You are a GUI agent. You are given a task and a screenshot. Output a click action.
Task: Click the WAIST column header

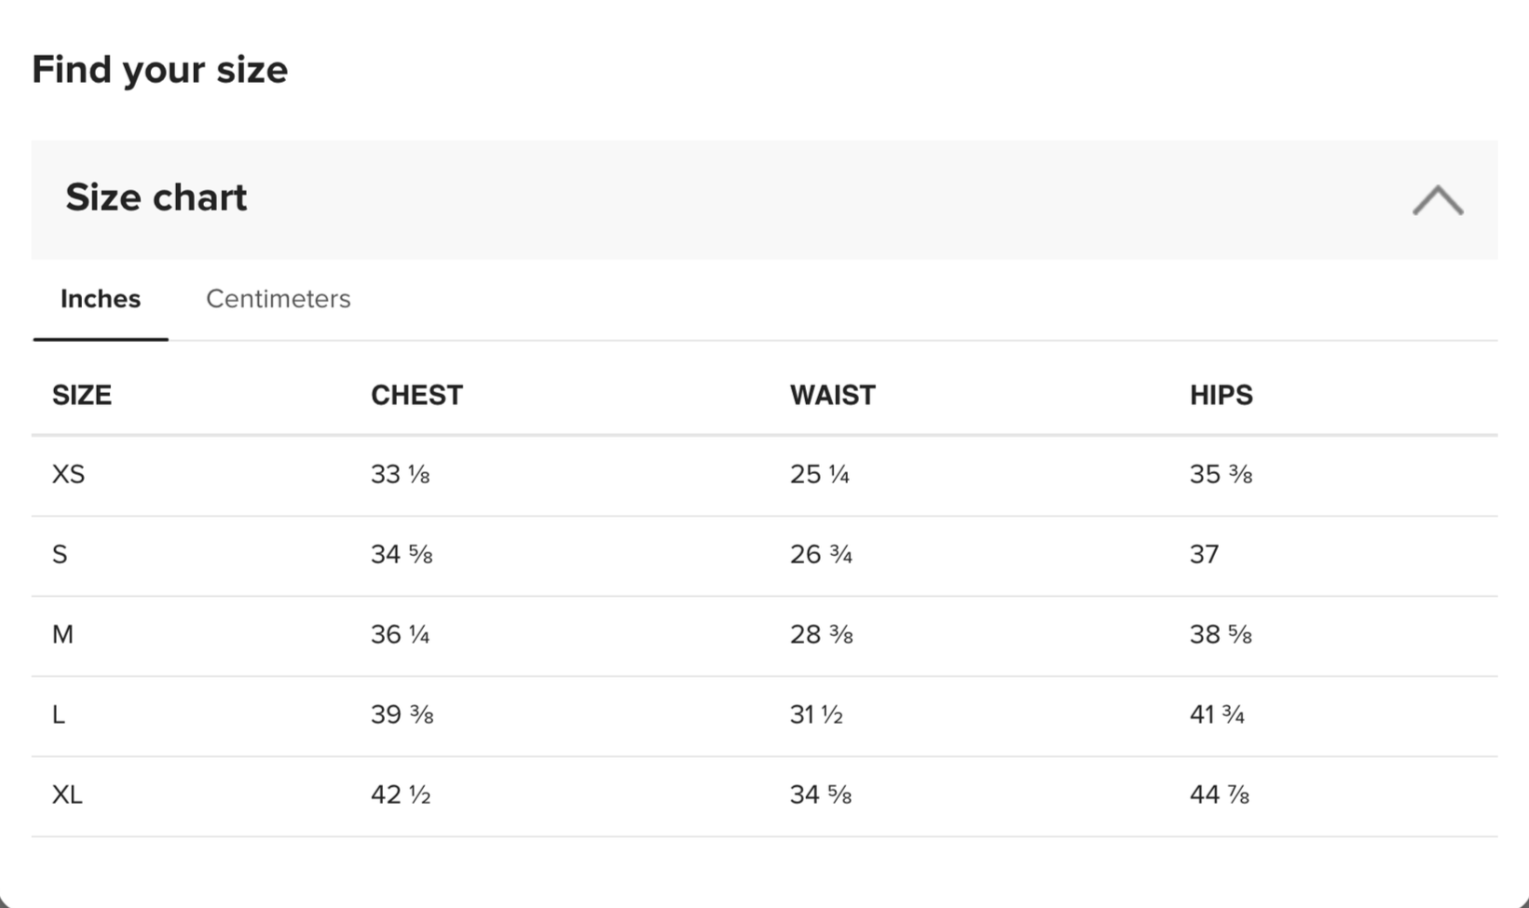(x=833, y=395)
